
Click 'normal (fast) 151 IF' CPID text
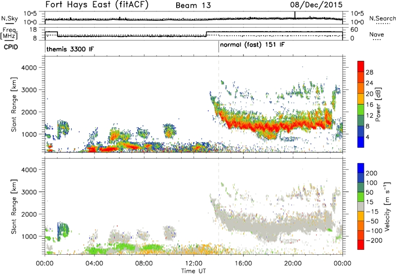(252, 45)
